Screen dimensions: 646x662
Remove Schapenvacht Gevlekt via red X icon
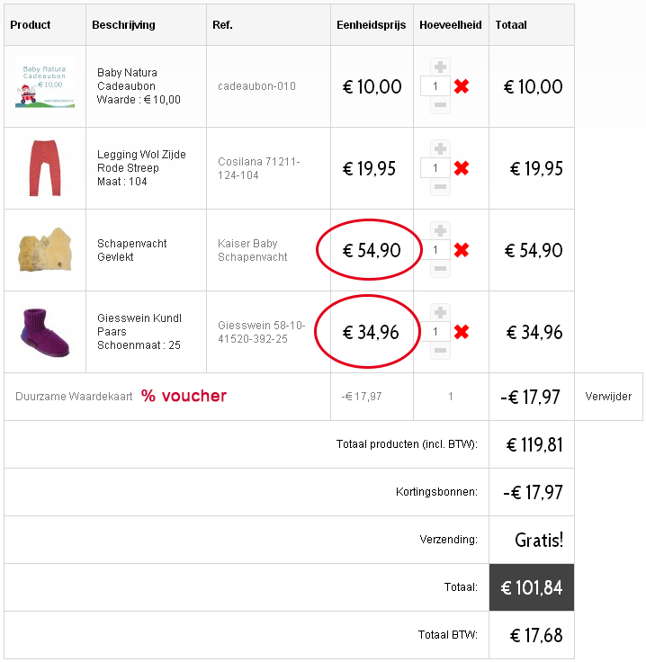(462, 250)
